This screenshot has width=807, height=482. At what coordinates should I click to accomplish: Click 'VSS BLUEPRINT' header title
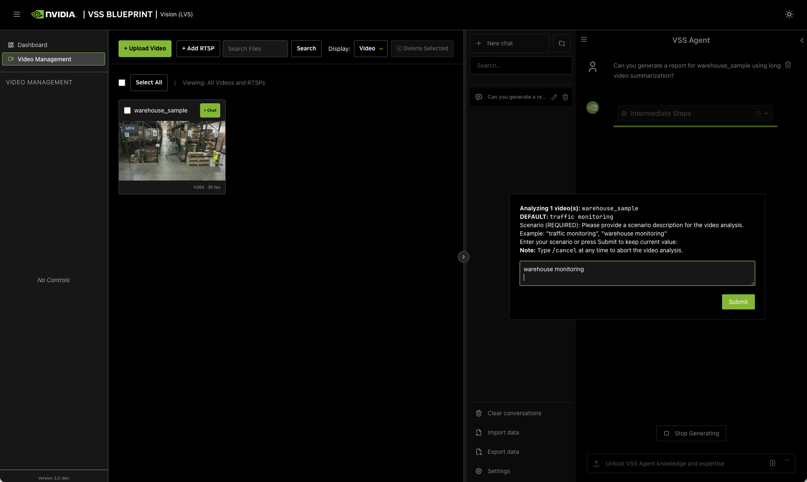click(x=120, y=14)
